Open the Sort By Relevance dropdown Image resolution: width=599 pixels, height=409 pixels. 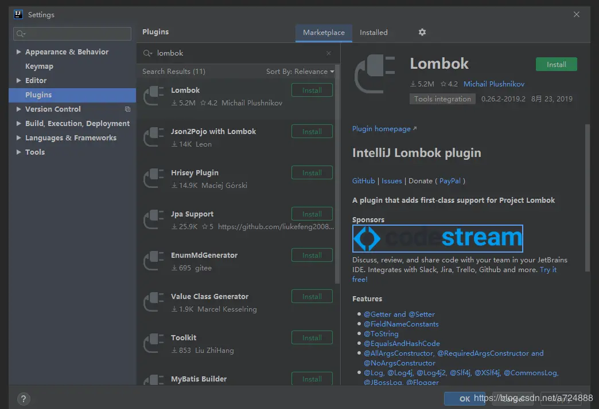tap(300, 72)
